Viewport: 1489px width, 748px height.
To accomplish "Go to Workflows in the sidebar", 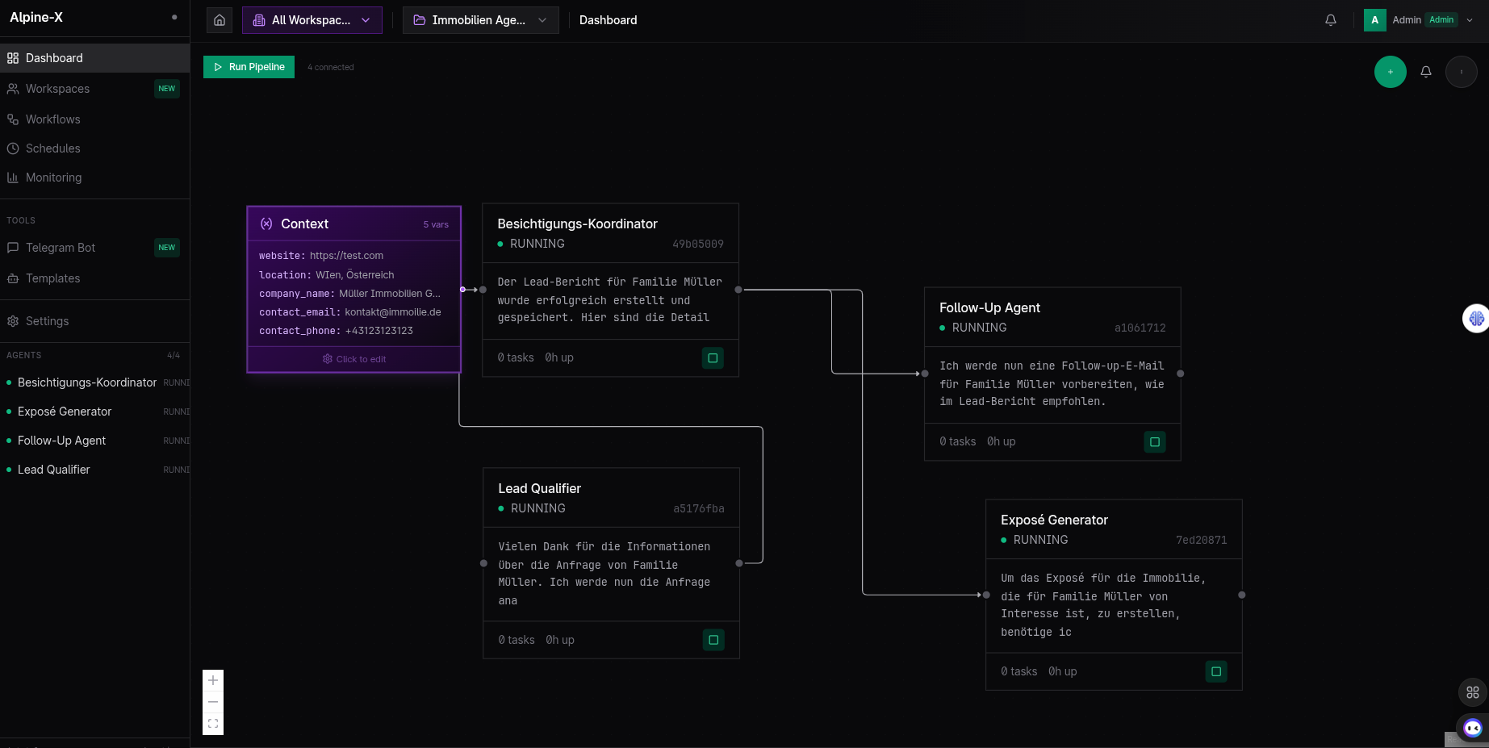I will tap(53, 119).
